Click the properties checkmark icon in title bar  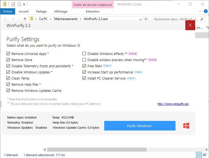pyautogui.click(x=13, y=4)
